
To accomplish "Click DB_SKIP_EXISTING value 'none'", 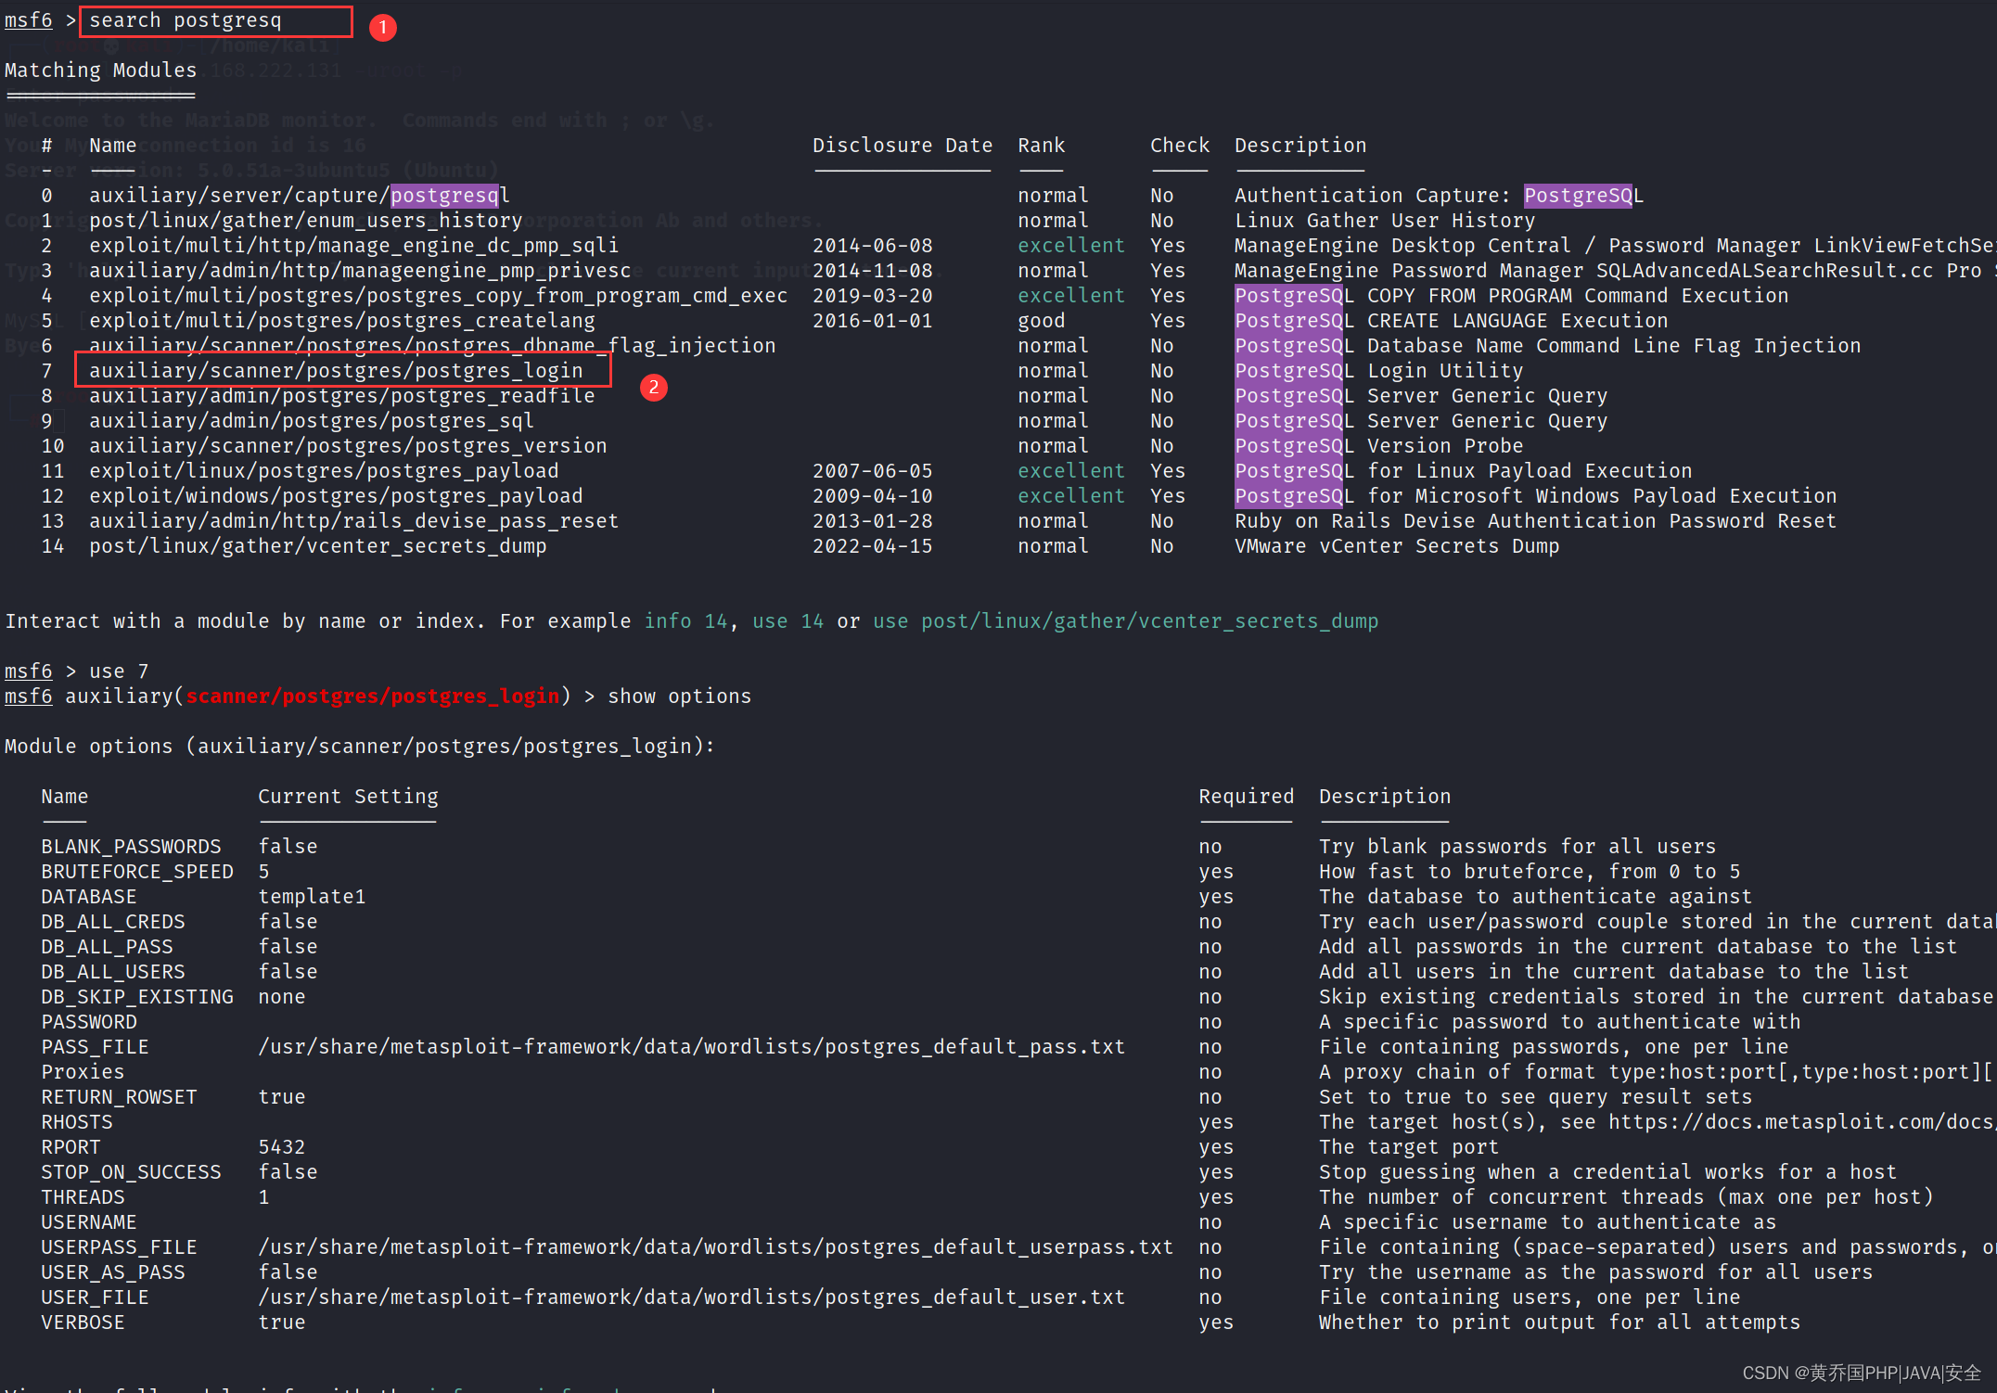I will 282,997.
